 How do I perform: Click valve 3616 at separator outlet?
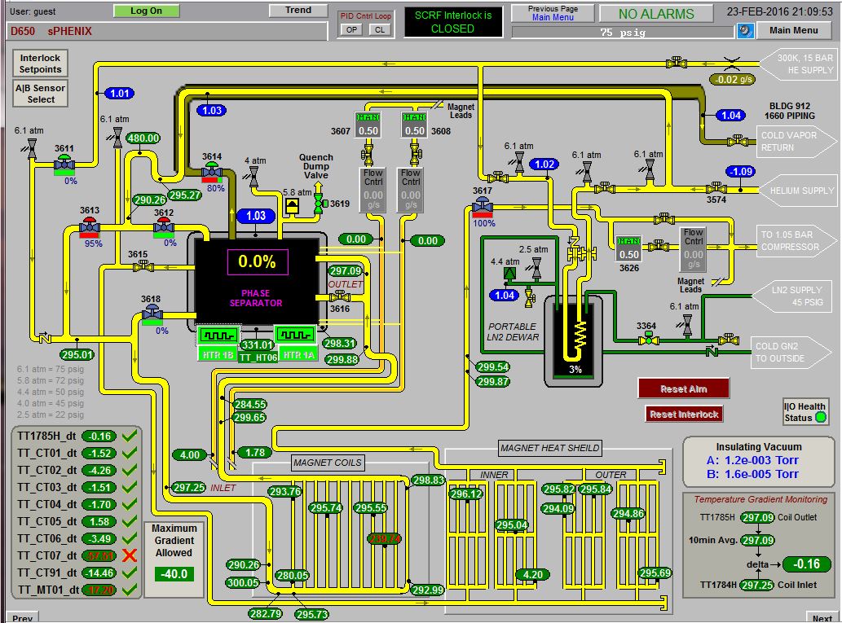click(340, 297)
